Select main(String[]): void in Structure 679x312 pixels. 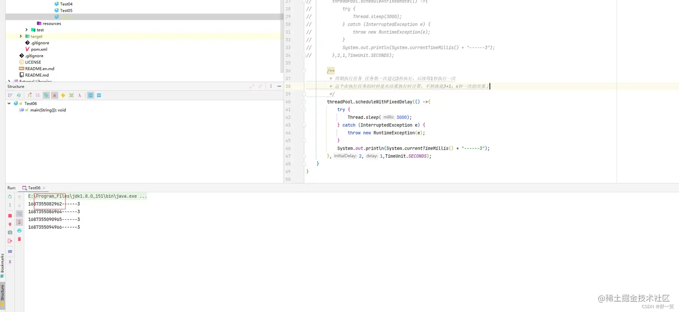[48, 110]
